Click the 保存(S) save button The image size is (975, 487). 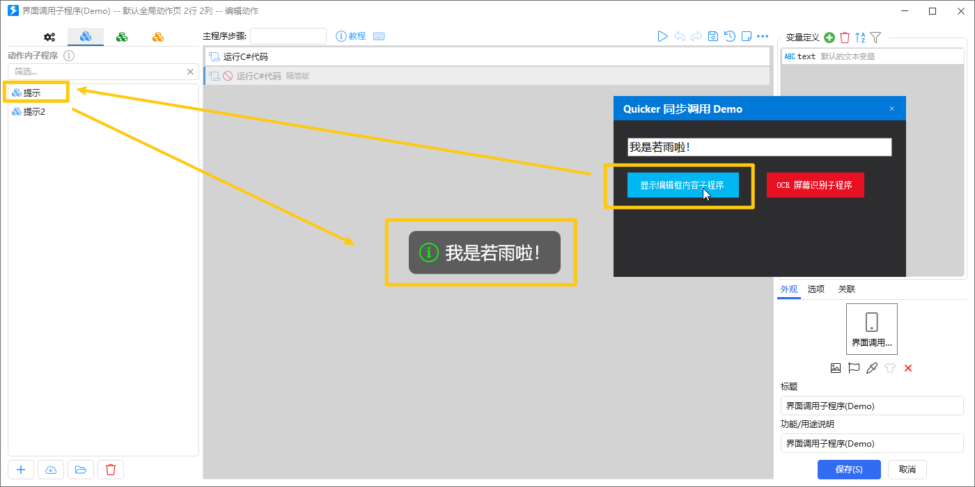(849, 470)
